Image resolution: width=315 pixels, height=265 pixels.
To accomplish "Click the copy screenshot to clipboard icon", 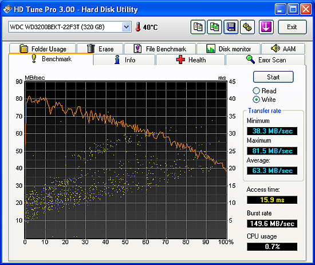I will click(x=215, y=27).
